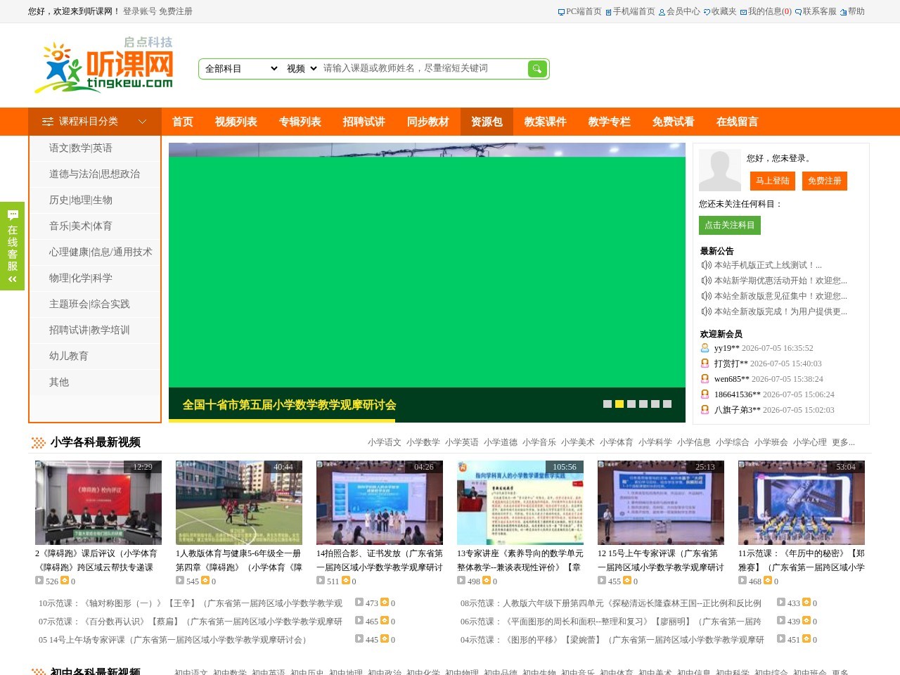
Task: Open the 在线留言 nav item
Action: tap(738, 122)
